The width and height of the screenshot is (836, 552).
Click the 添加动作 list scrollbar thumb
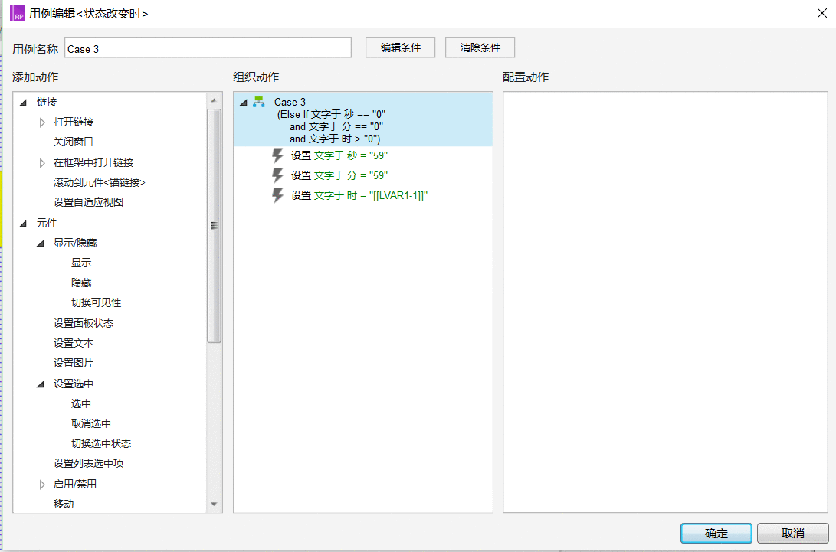214,225
